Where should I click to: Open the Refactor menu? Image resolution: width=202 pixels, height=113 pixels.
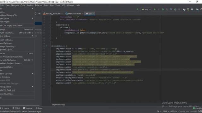click(39, 5)
